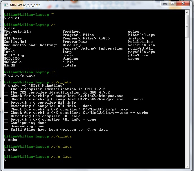Click the 'c_data' entry in dir output

coord(69,65)
